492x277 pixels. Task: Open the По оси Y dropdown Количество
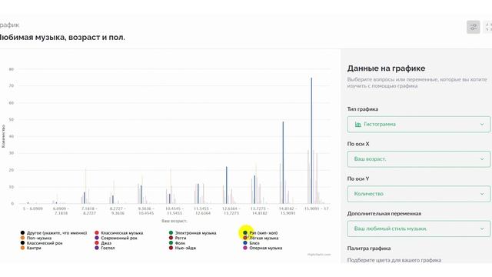click(x=418, y=194)
